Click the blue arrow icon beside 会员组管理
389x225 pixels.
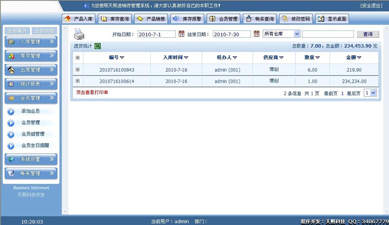tap(11, 134)
